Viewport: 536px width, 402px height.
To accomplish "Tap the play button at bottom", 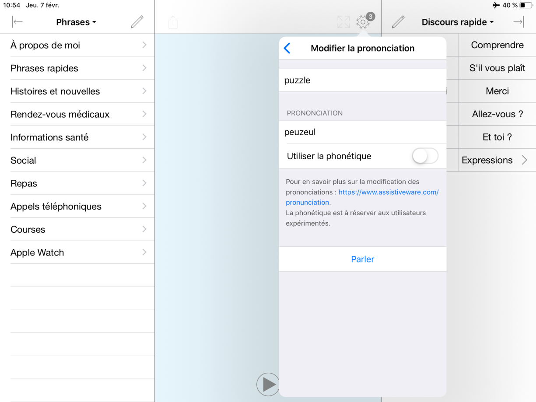I will point(268,385).
